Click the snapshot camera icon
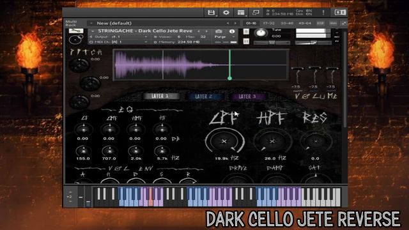 tap(219, 31)
